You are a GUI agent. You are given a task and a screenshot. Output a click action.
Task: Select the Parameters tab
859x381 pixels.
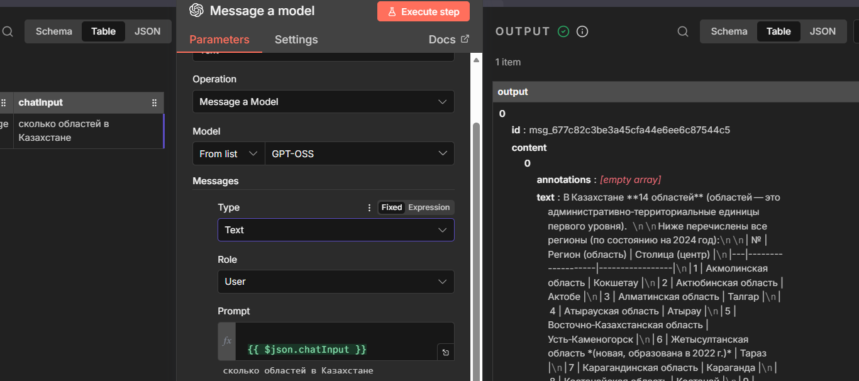219,40
